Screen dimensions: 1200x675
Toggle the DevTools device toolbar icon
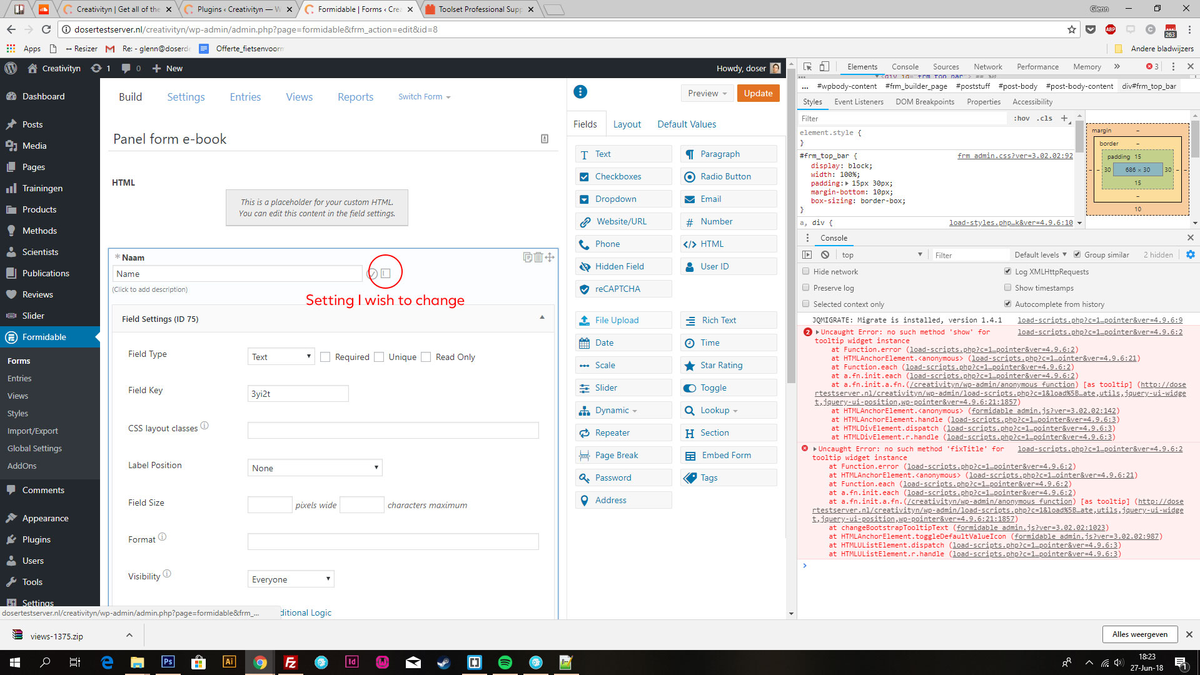click(x=825, y=66)
